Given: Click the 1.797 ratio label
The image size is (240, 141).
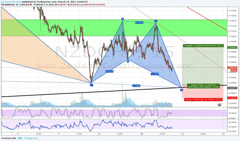Looking at the screenshot, I should (x=155, y=74).
